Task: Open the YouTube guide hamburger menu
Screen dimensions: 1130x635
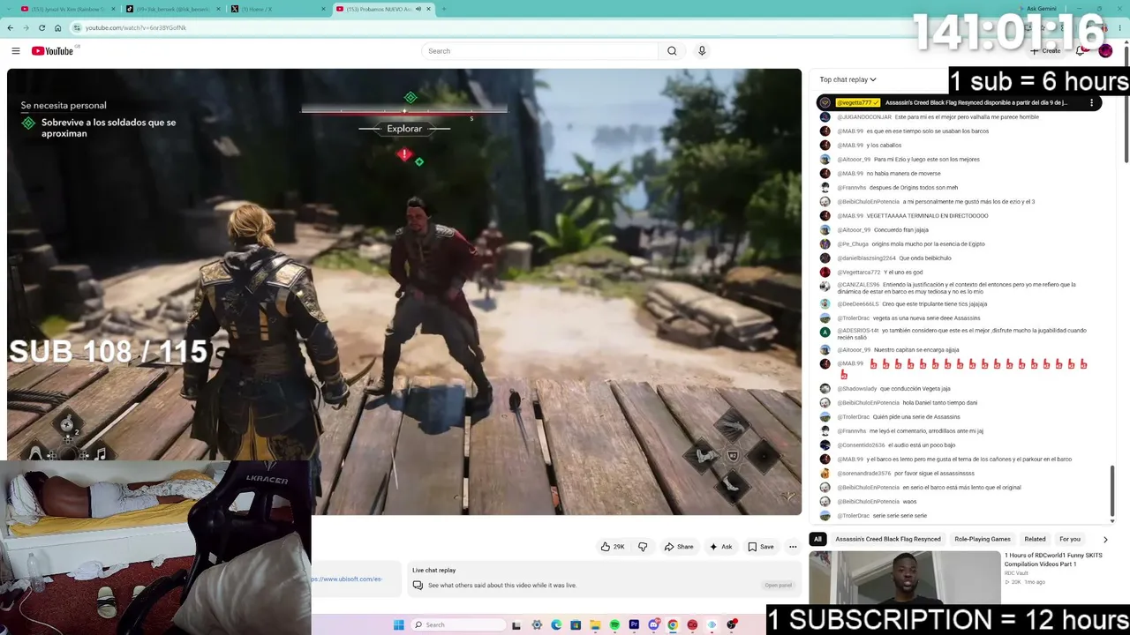Action: pyautogui.click(x=16, y=51)
